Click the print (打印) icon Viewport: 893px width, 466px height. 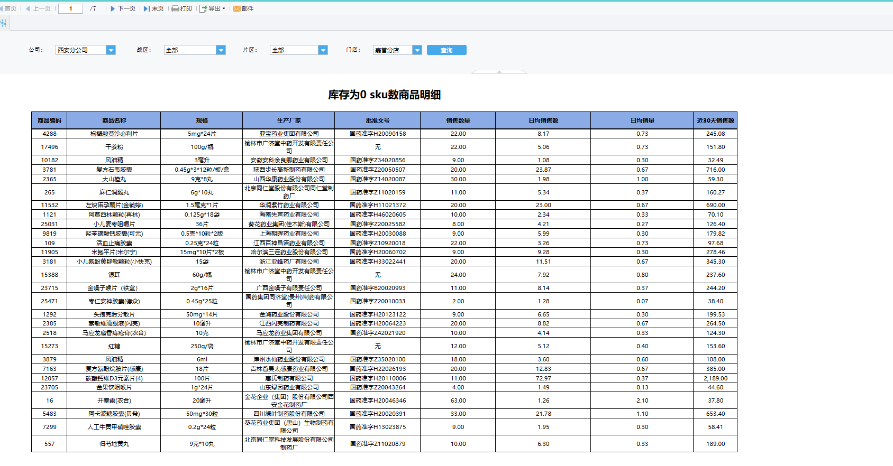(181, 8)
